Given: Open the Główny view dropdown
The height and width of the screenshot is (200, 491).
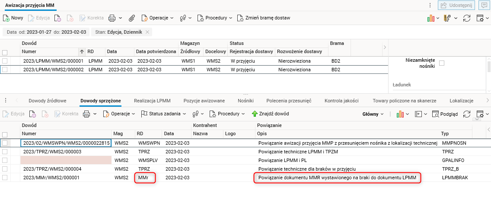Looking at the screenshot, I should (373, 114).
